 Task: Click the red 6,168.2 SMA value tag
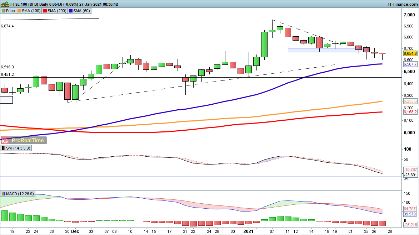pyautogui.click(x=410, y=112)
